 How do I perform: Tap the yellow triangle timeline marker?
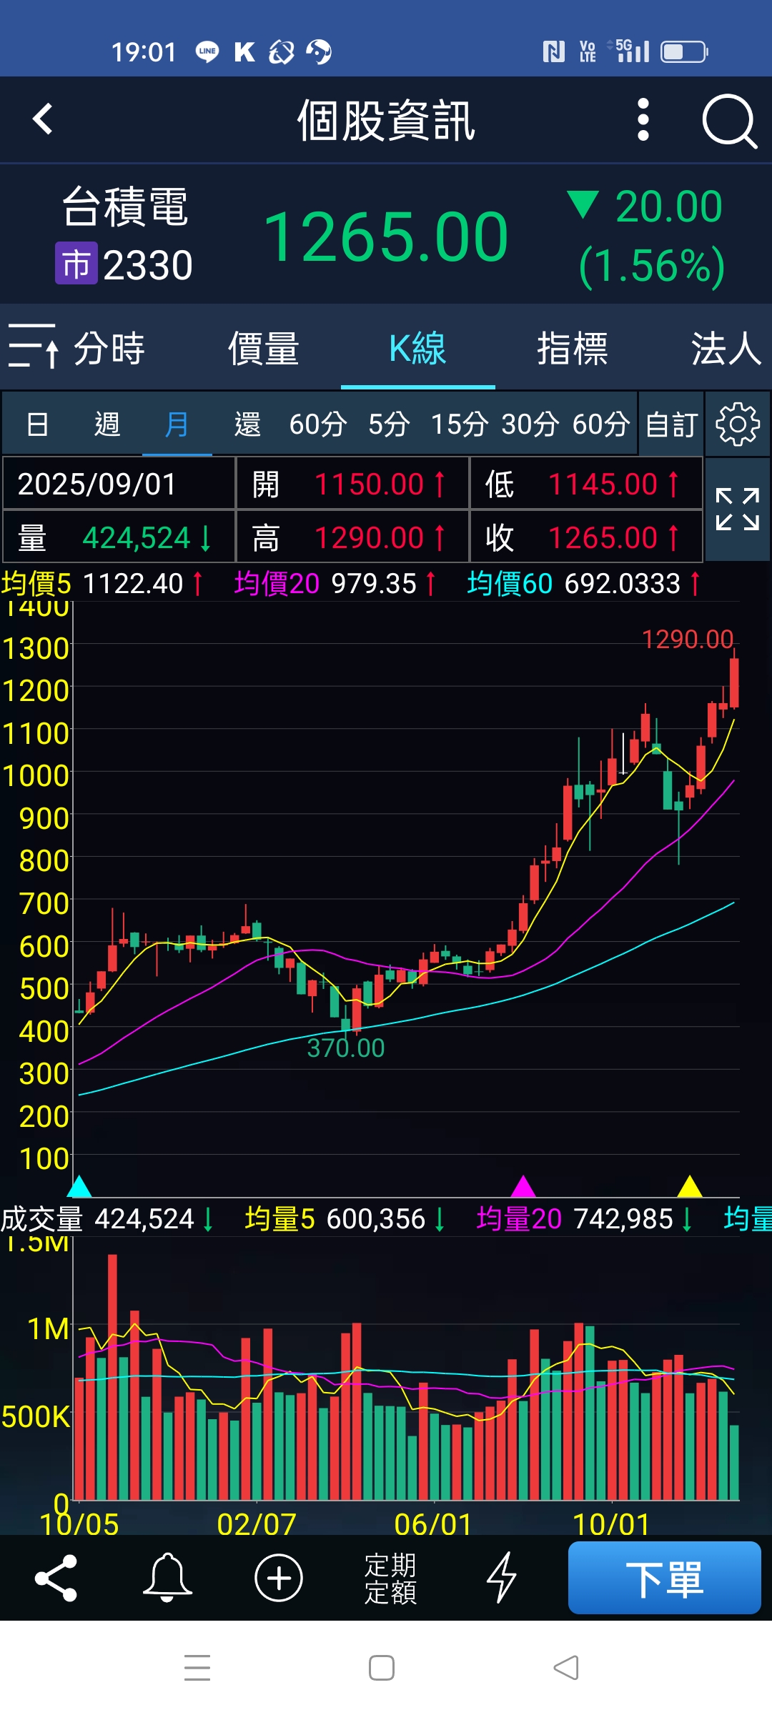click(690, 1186)
